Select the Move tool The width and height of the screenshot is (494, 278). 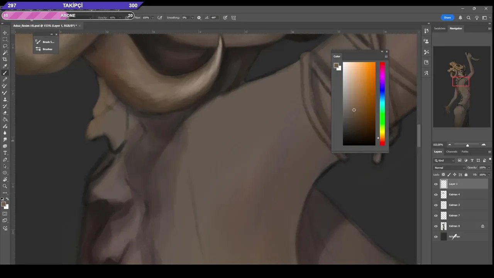click(x=5, y=33)
